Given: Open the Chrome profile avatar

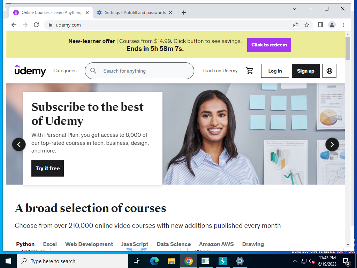Looking at the screenshot, I should point(332,25).
